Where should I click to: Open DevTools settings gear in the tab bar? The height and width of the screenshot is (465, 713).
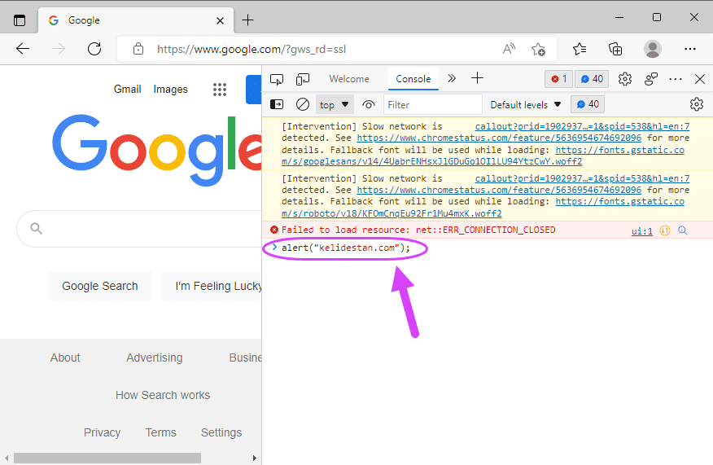pos(625,79)
